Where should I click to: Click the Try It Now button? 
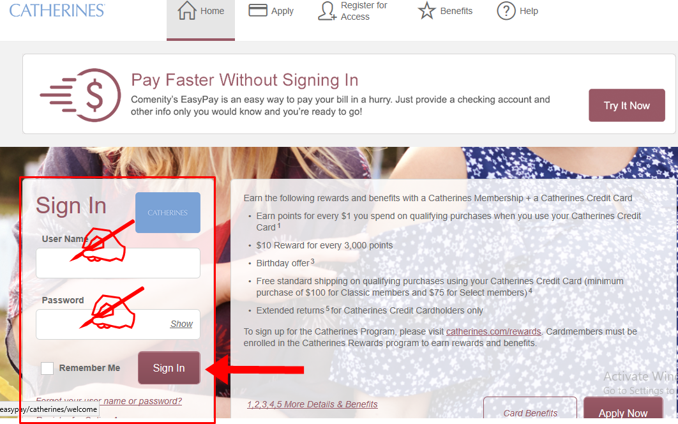[x=626, y=105]
